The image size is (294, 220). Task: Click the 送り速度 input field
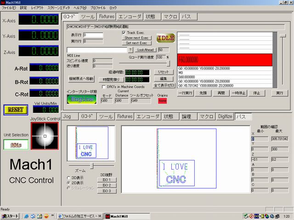[103, 66]
